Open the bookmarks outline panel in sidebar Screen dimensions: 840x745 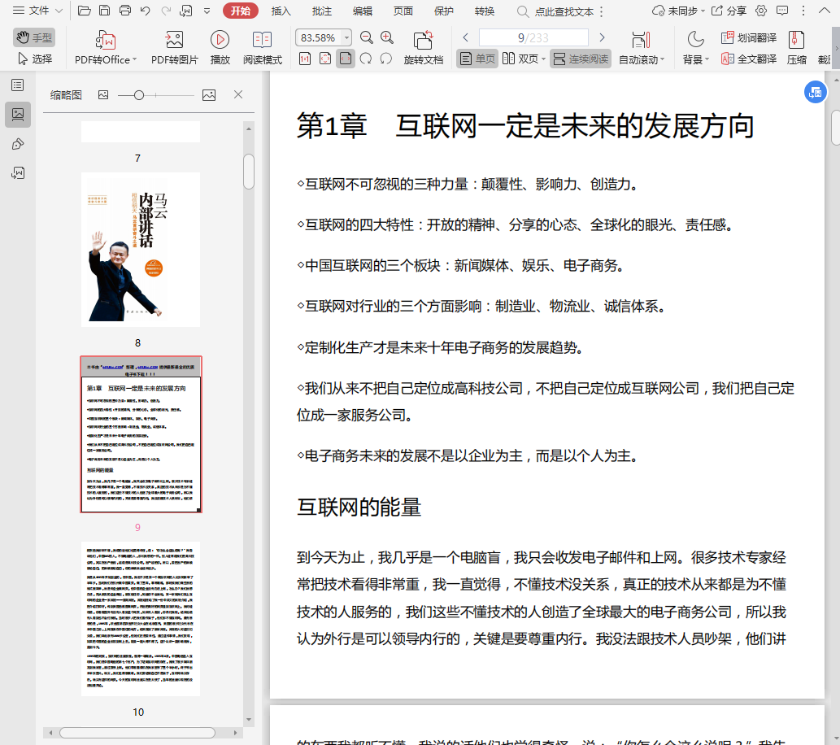[18, 85]
